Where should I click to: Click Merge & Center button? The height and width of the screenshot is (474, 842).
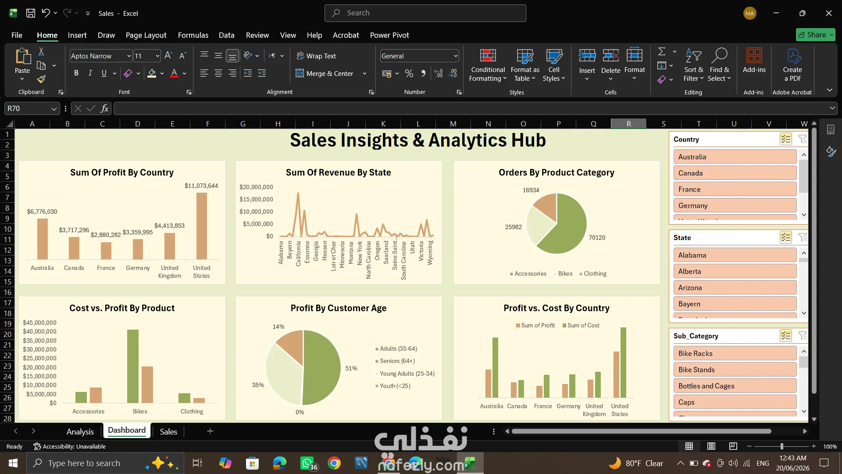pos(325,73)
